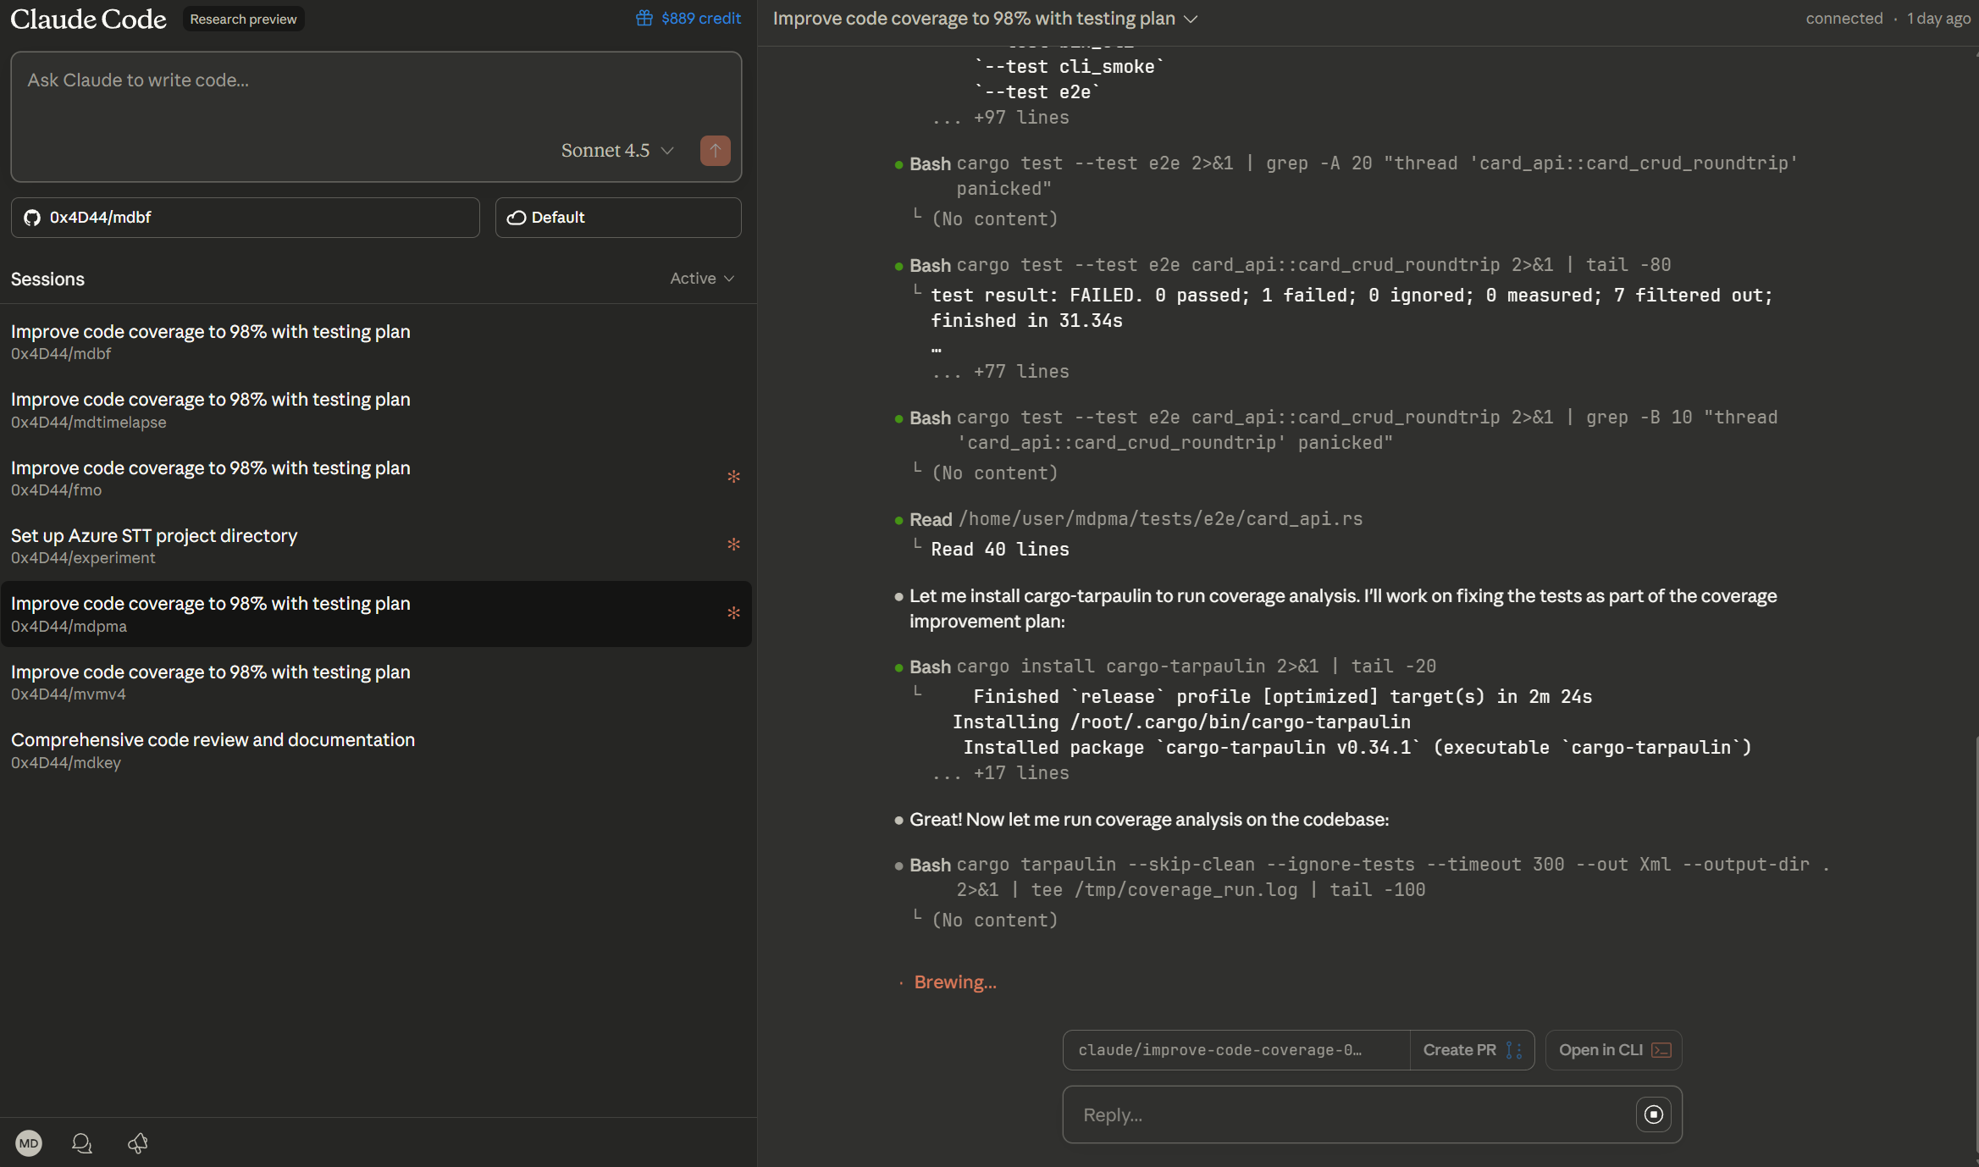
Task: Click the spinner icon on 0x4D44/fmo session
Action: coord(733,477)
